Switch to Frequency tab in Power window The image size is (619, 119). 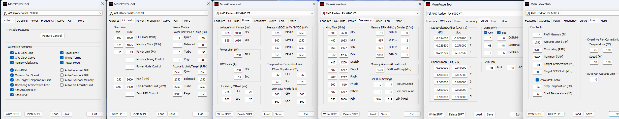pyautogui.click(x=259, y=21)
